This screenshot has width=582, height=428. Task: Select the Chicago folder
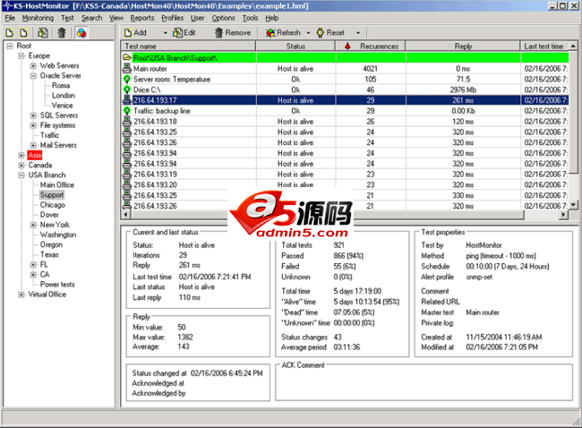click(52, 205)
